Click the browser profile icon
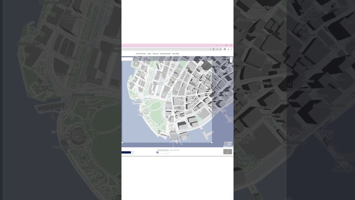This screenshot has width=355, height=200. [x=228, y=49]
